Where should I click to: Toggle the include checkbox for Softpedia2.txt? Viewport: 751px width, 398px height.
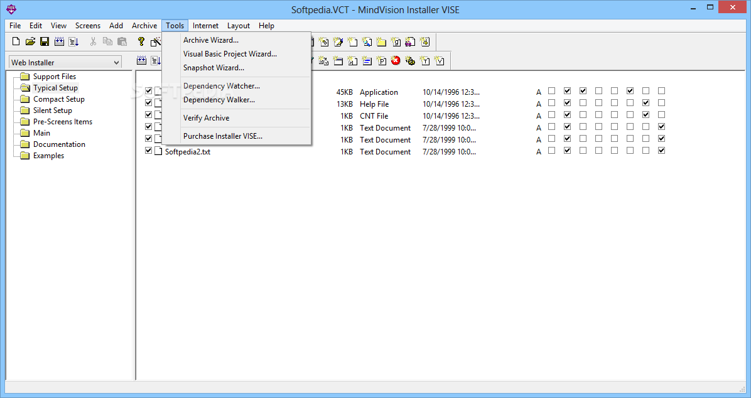pos(148,151)
